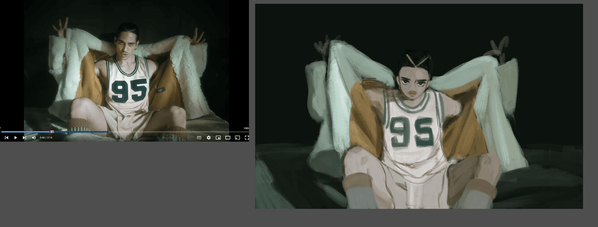
Task: Toggle subtitles/closed captions
Action: [199, 138]
